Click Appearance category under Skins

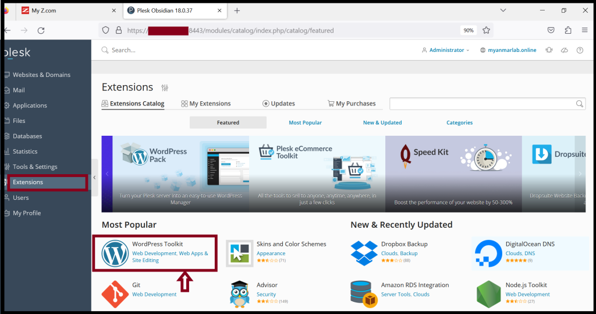tap(271, 253)
